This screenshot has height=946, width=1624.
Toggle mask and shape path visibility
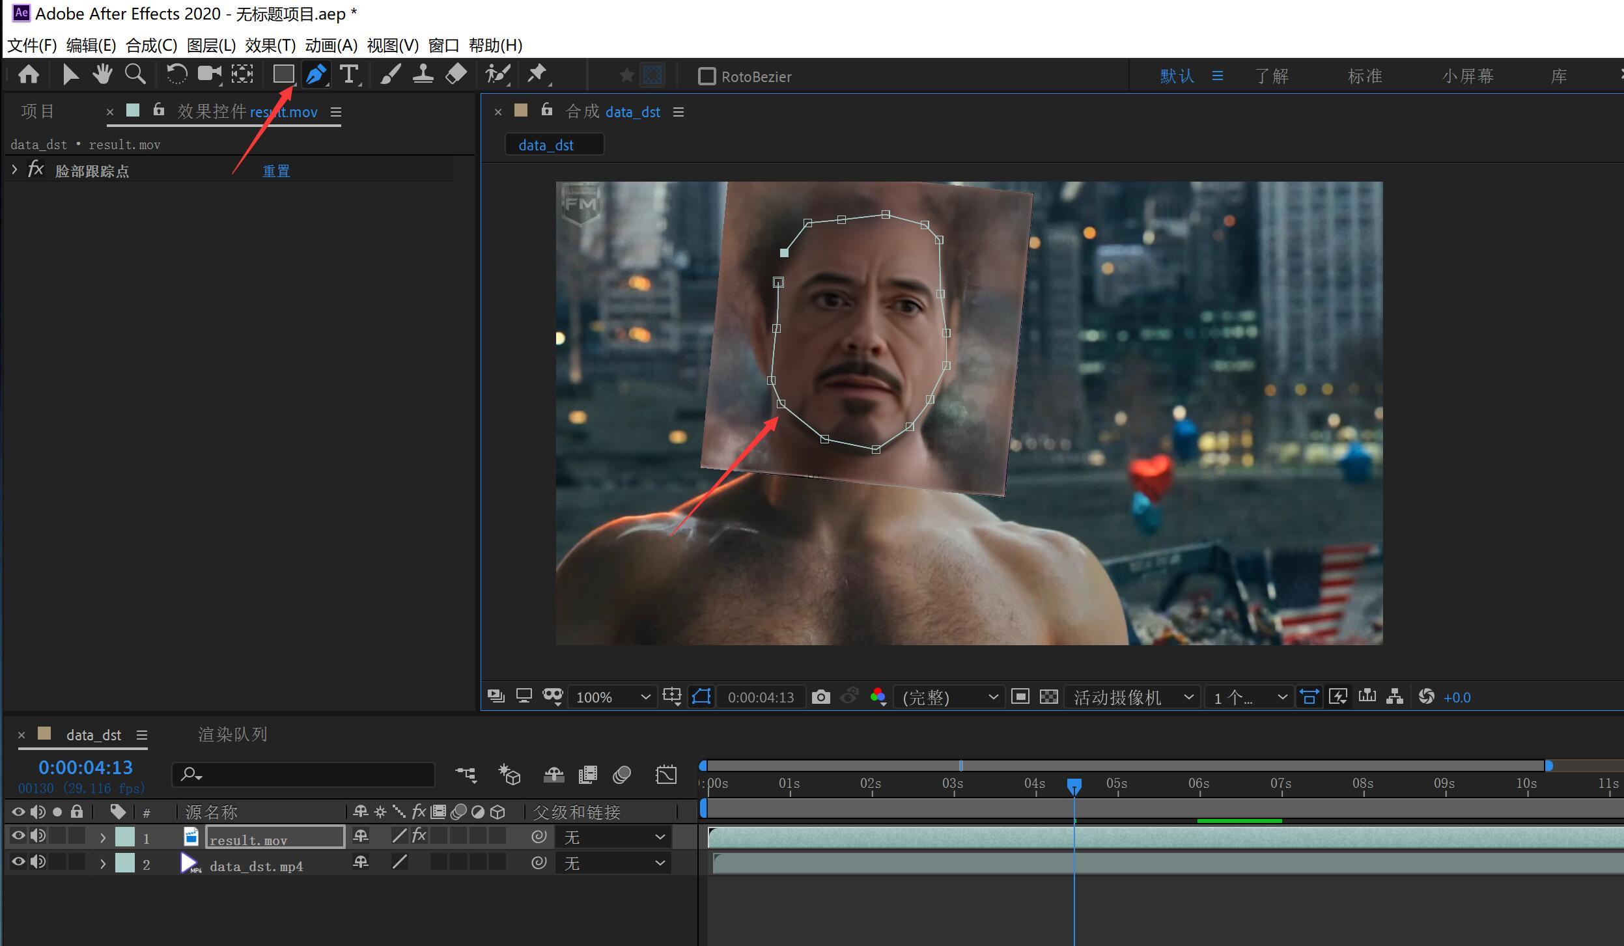[701, 697]
